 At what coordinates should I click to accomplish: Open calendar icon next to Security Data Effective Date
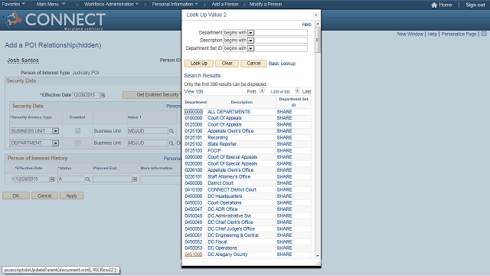(103, 95)
